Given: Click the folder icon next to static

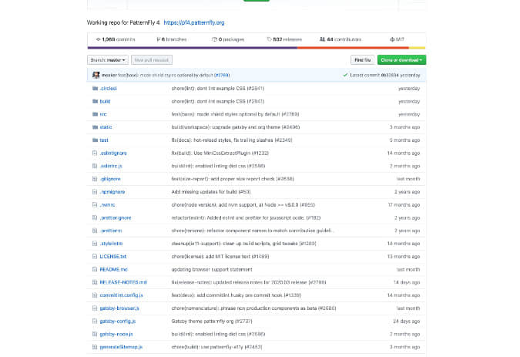Looking at the screenshot, I should tap(95, 126).
